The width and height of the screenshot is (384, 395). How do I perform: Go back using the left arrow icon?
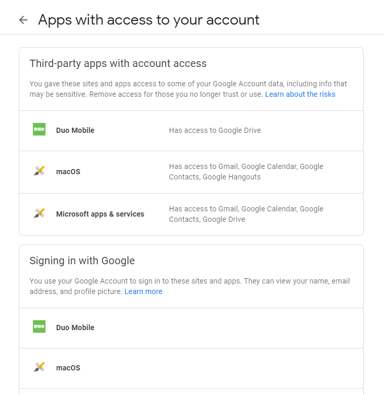pos(24,20)
